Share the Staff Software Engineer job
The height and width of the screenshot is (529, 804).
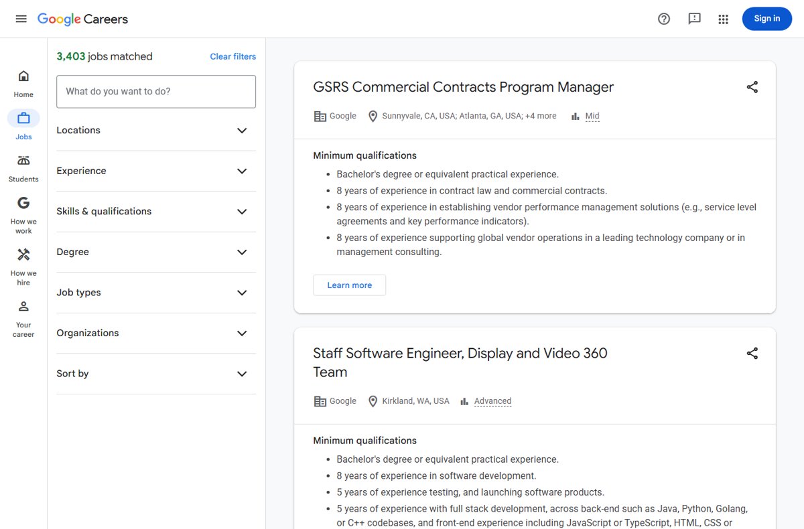coord(752,353)
